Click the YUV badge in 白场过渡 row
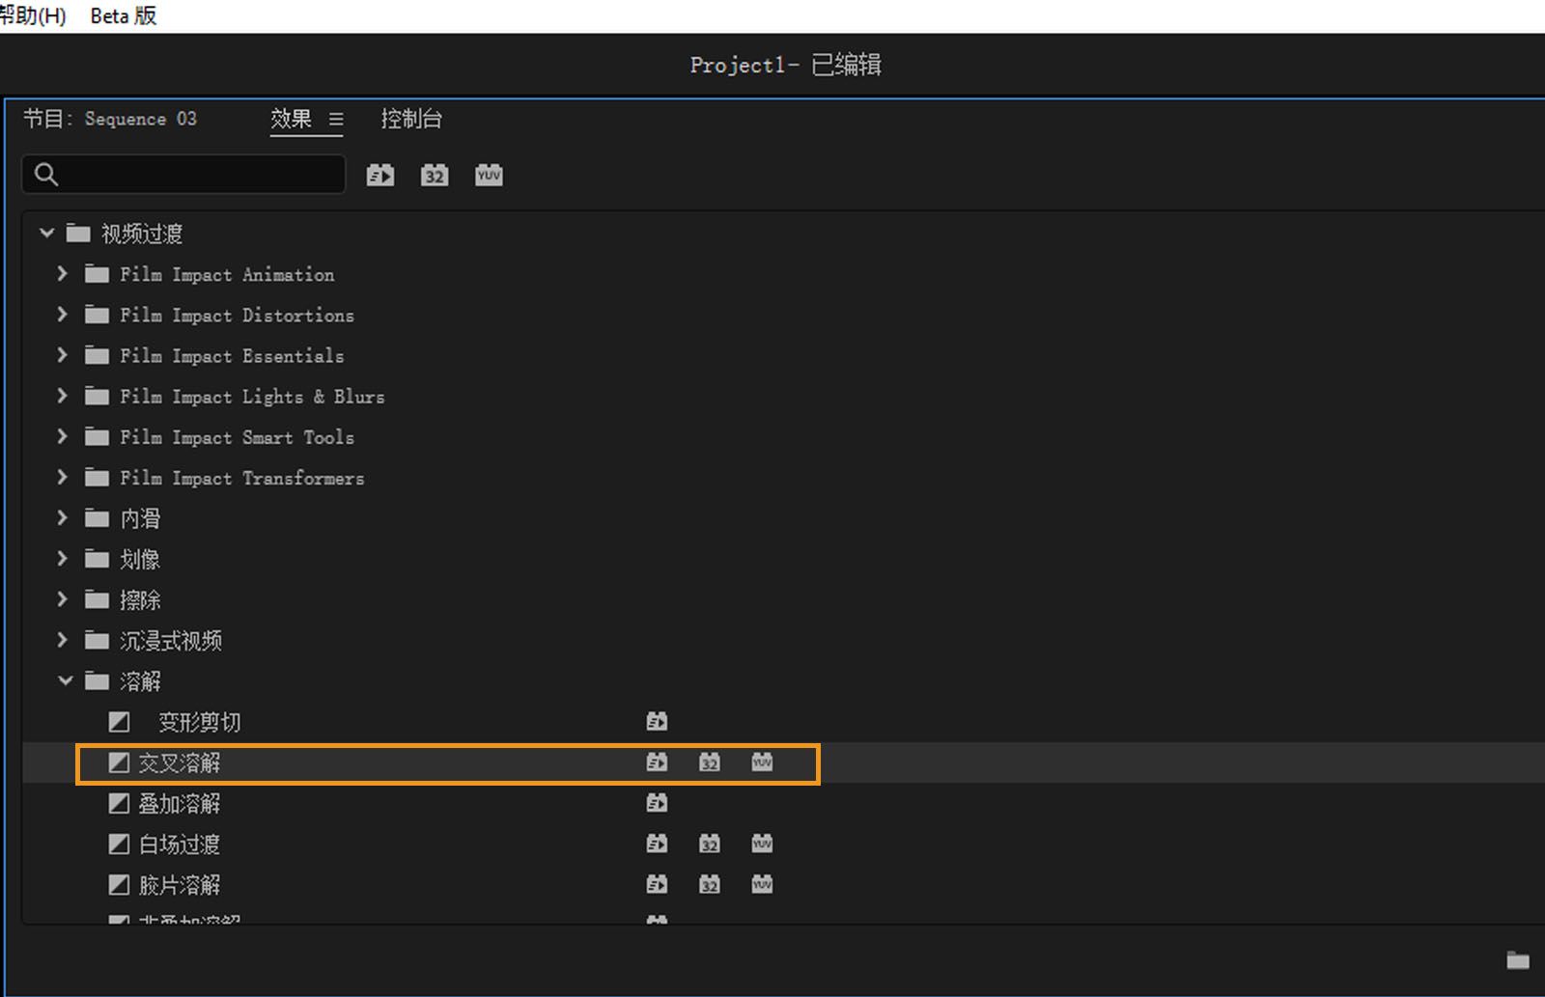1545x997 pixels. 763,845
